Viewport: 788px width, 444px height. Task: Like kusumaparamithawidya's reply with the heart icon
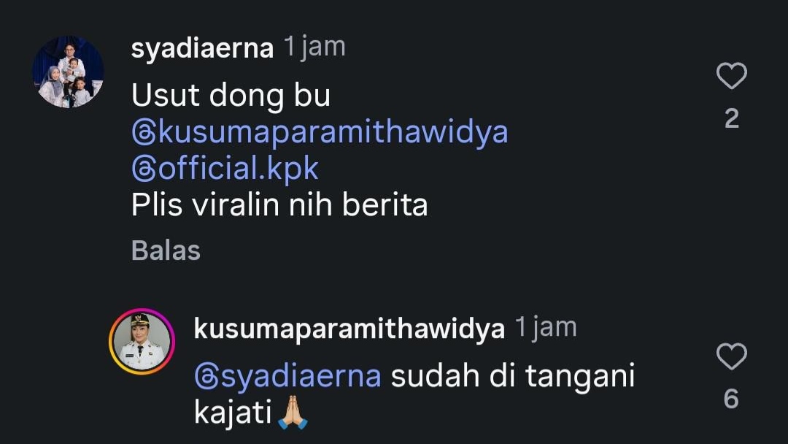(731, 356)
